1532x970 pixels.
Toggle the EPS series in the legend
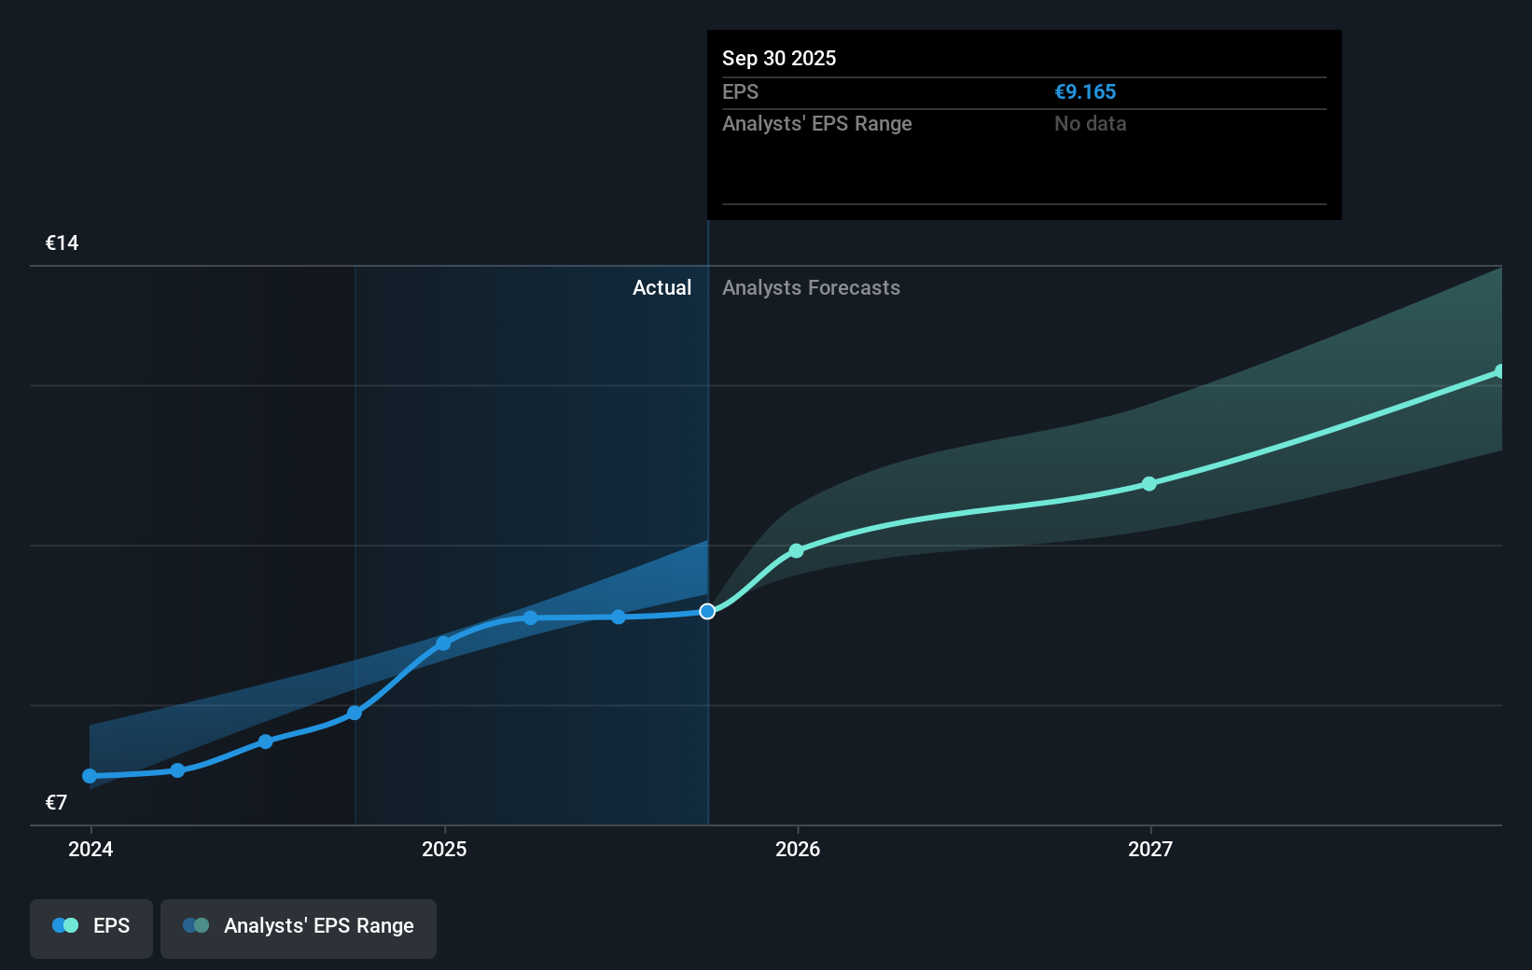(91, 925)
